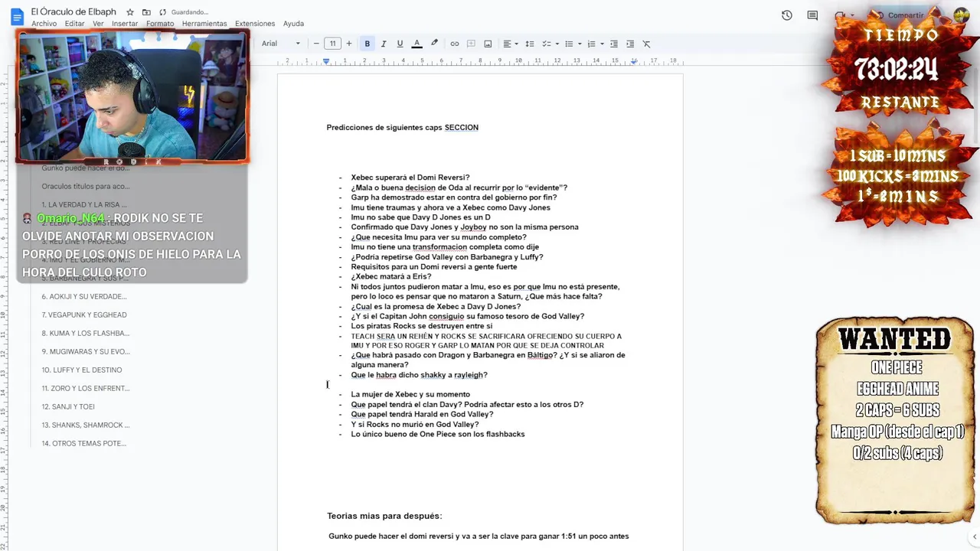Go to outline item 10. LUFFY Y EL DESTINO
This screenshot has width=980, height=551.
pos(82,370)
